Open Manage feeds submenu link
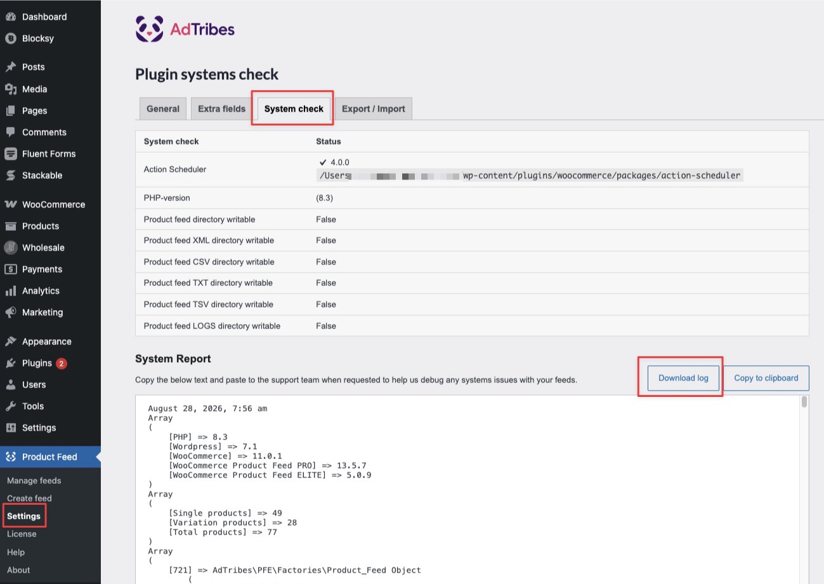The width and height of the screenshot is (824, 584). pyautogui.click(x=34, y=481)
